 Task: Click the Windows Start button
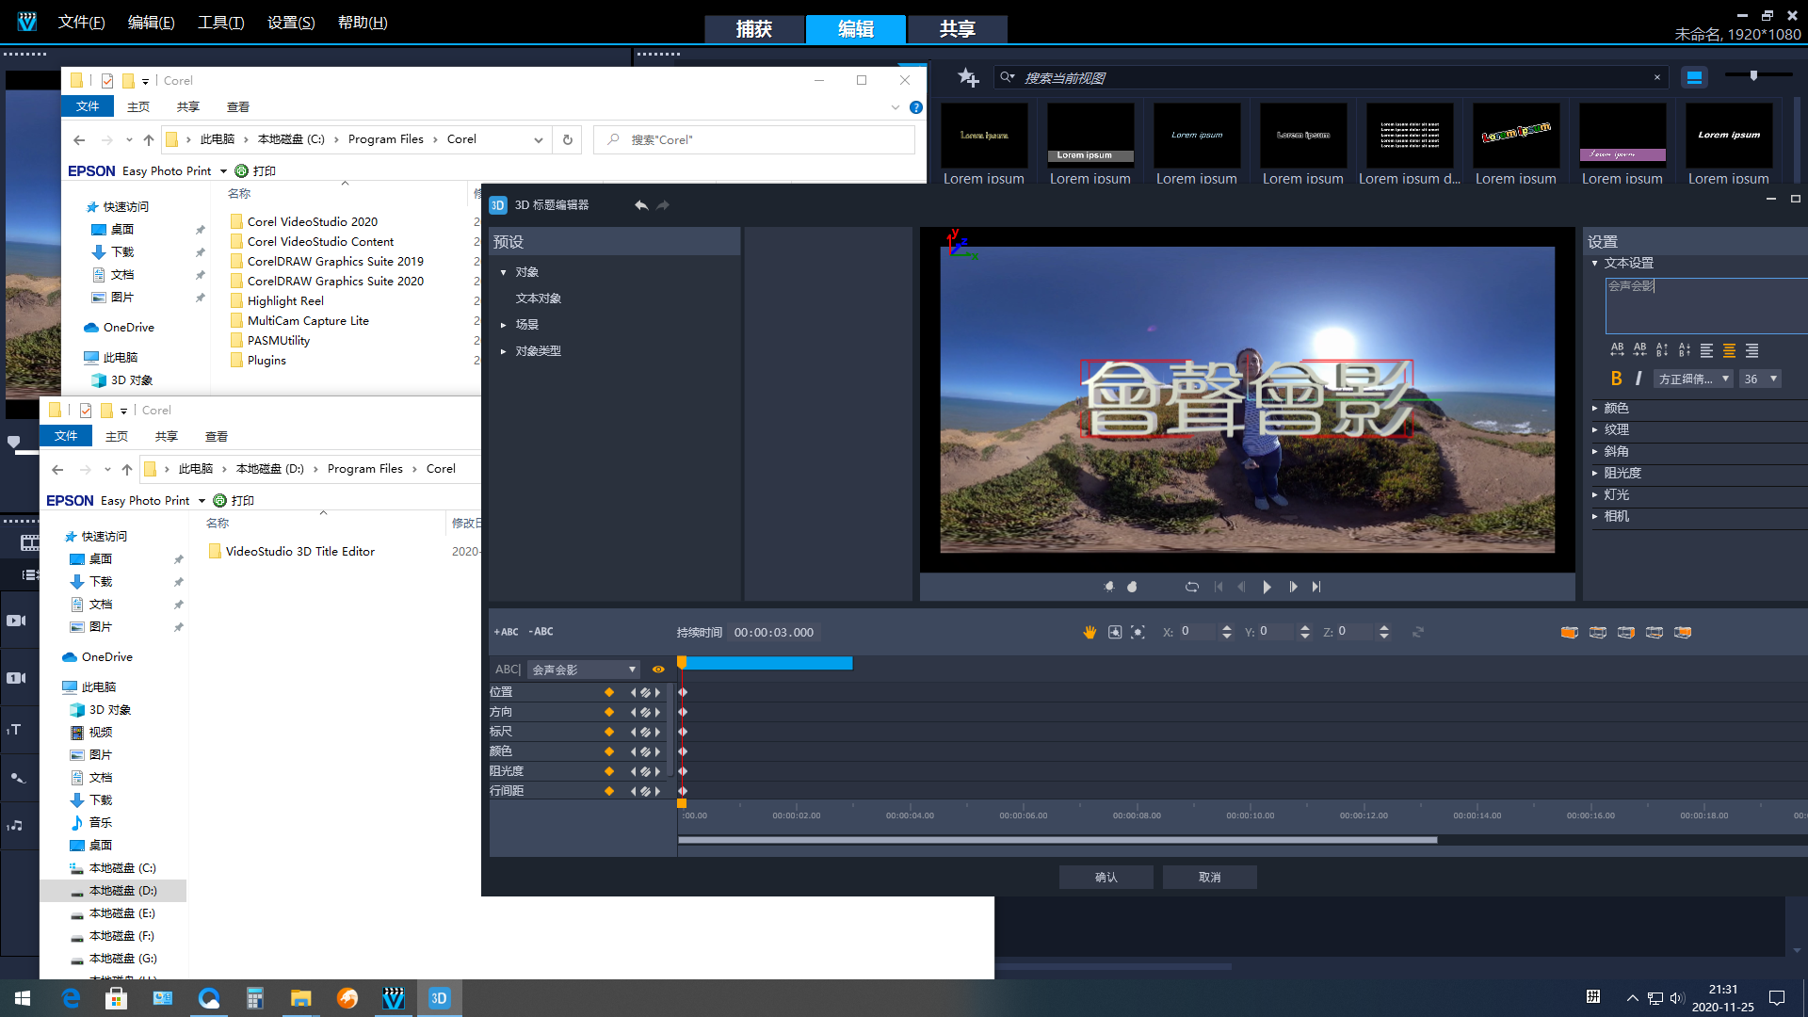23,998
